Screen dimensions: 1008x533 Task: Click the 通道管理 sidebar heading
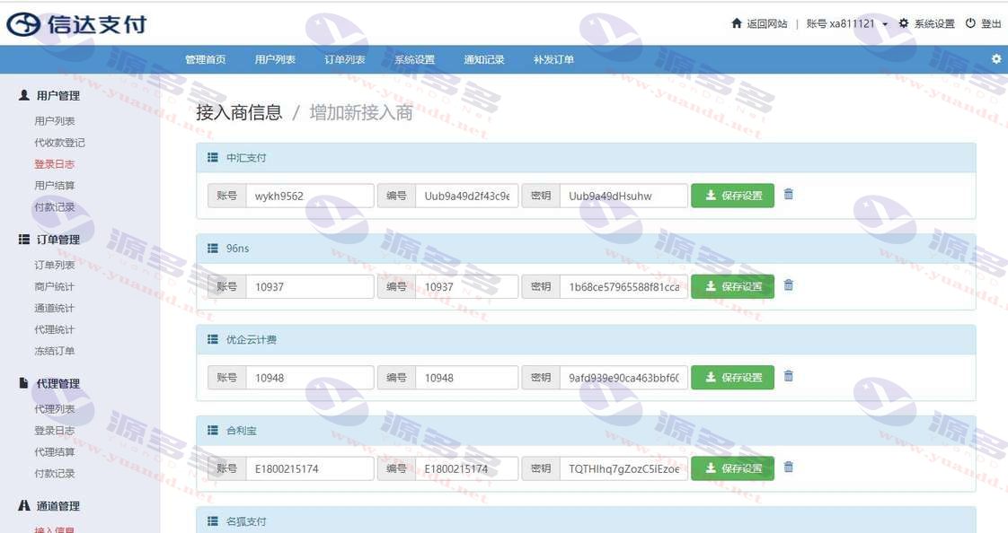tap(50, 506)
